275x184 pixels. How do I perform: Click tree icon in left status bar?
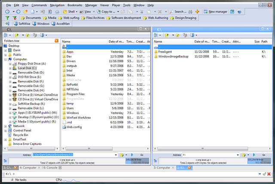coord(5,161)
